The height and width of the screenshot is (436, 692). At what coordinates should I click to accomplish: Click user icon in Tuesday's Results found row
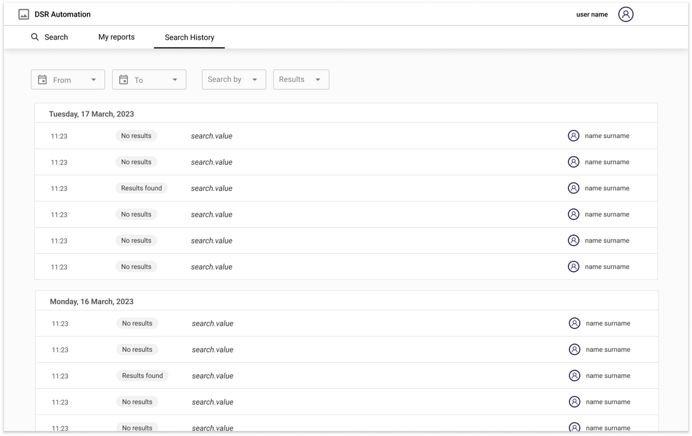573,188
